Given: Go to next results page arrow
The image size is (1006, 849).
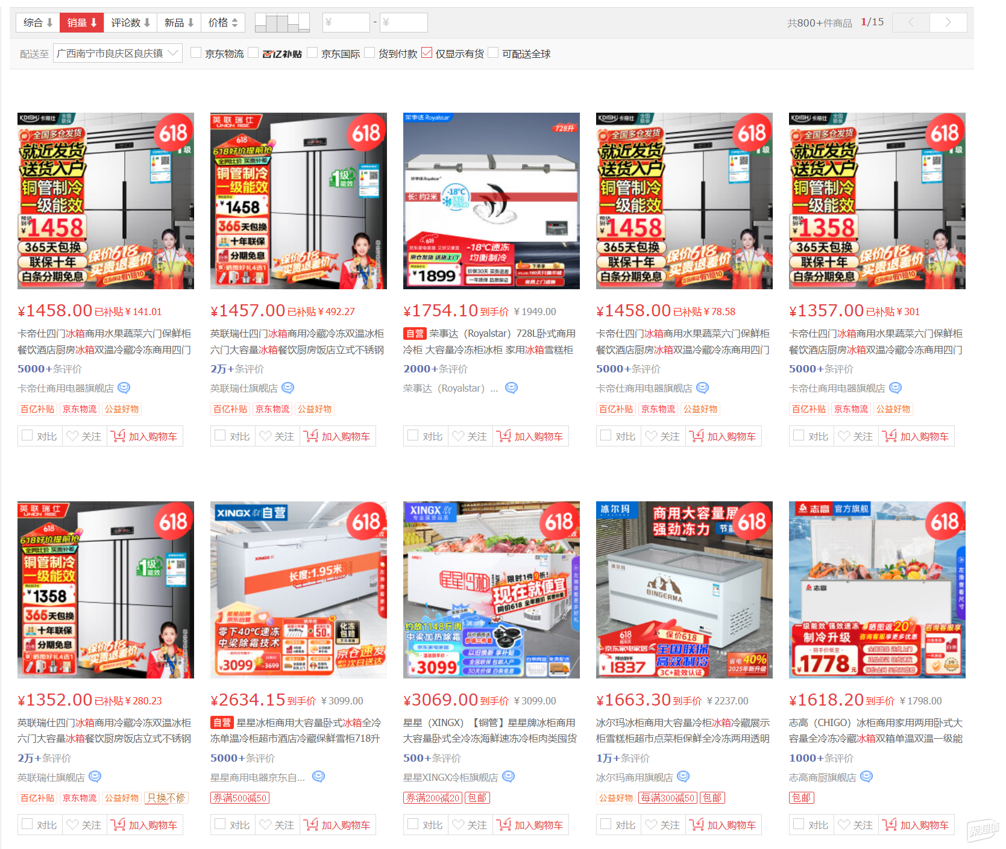Looking at the screenshot, I should [x=948, y=23].
